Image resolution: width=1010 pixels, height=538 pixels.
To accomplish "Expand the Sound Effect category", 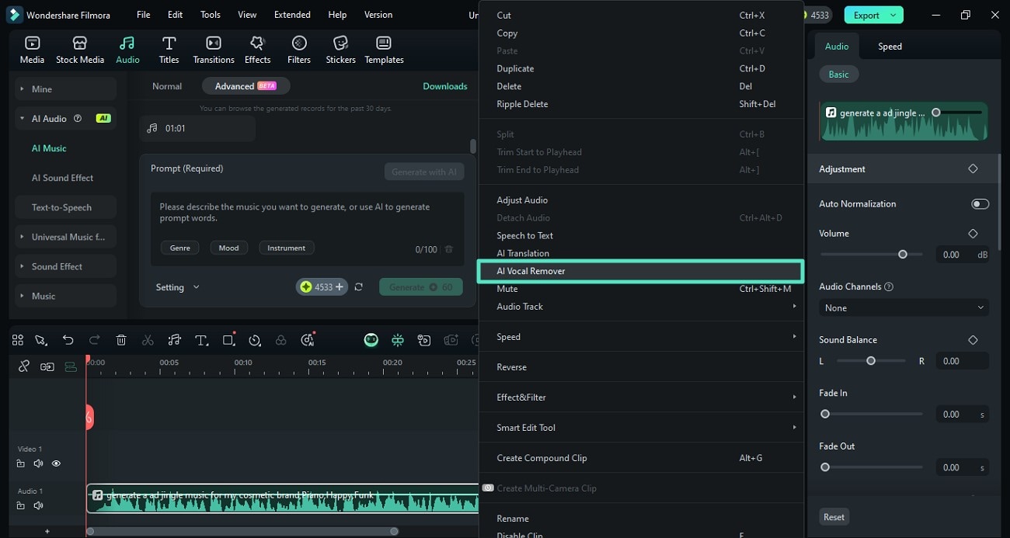I will 65,266.
